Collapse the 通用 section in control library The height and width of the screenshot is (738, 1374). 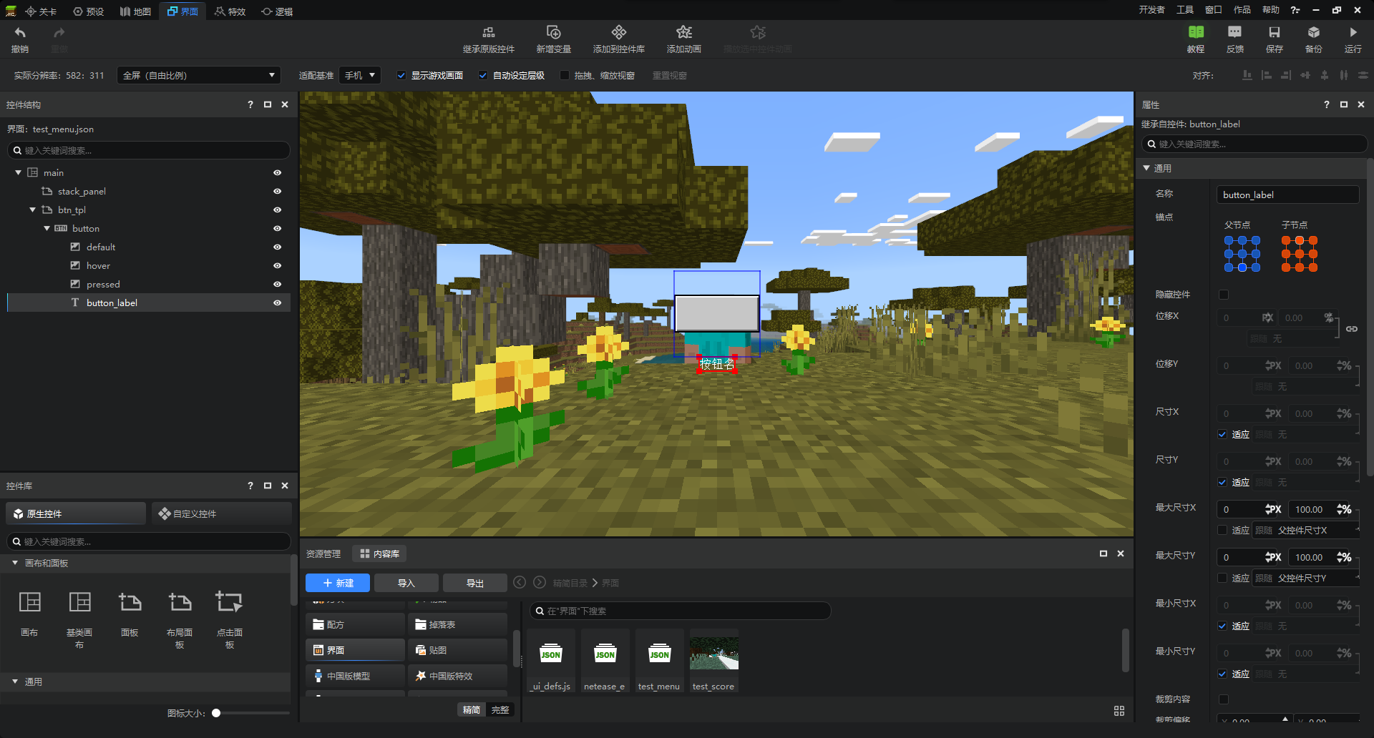coord(15,682)
